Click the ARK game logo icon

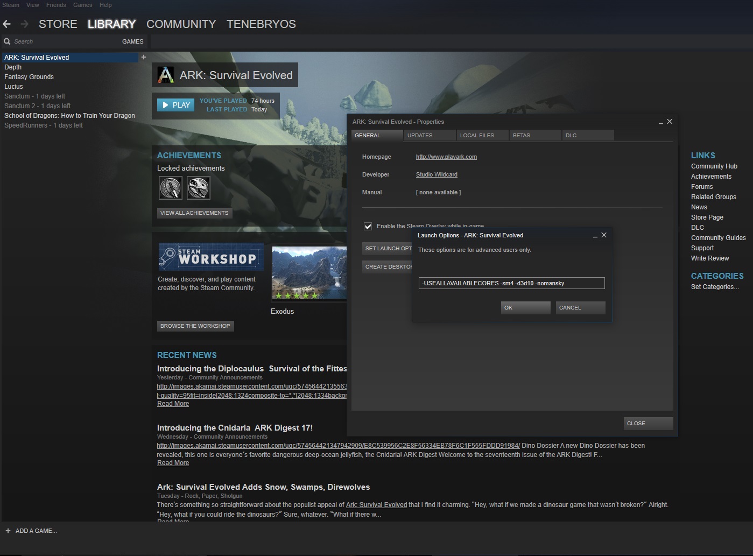coord(165,75)
